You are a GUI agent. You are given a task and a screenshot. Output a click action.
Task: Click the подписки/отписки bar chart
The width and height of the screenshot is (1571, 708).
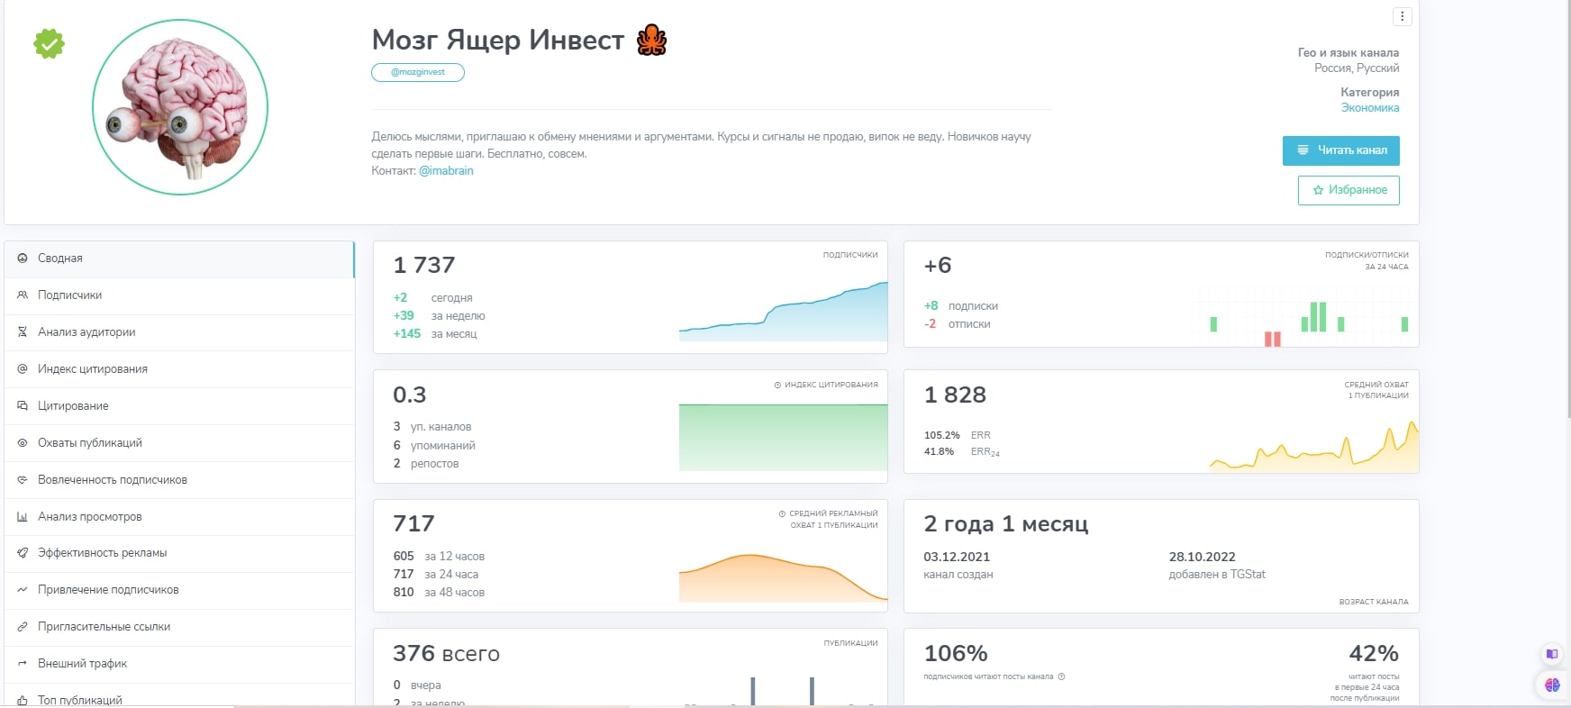click(1303, 317)
